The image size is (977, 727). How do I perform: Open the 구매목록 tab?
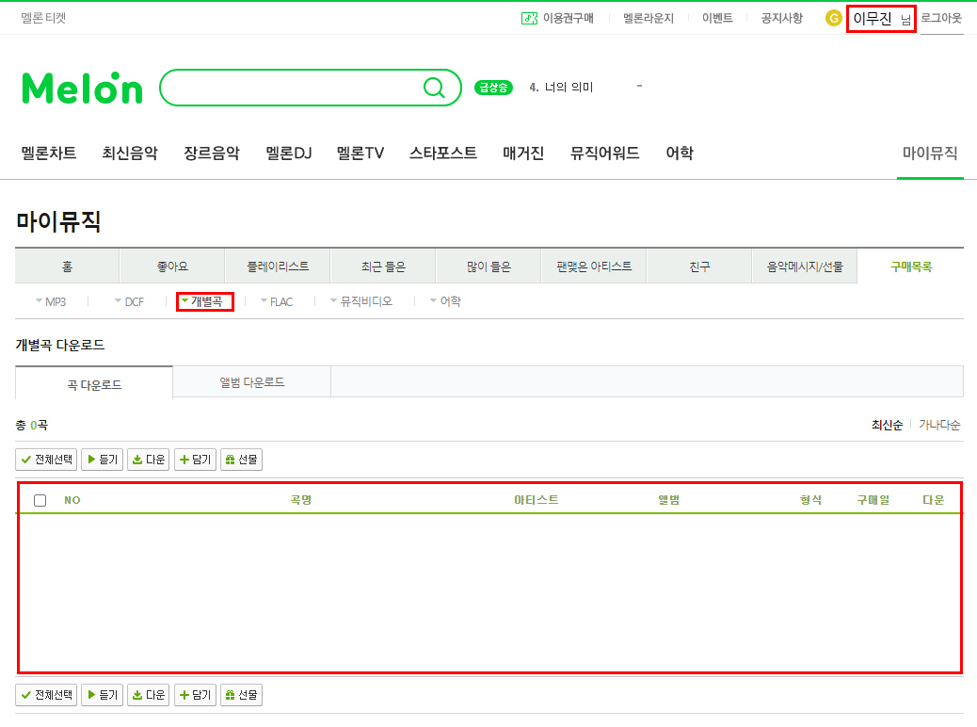(911, 267)
